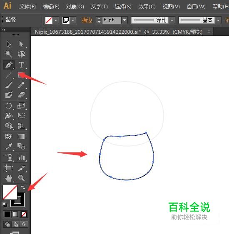Screen dimensions: 229x234
Task: Choose the Eraser tool
Action: pyautogui.click(x=21, y=95)
